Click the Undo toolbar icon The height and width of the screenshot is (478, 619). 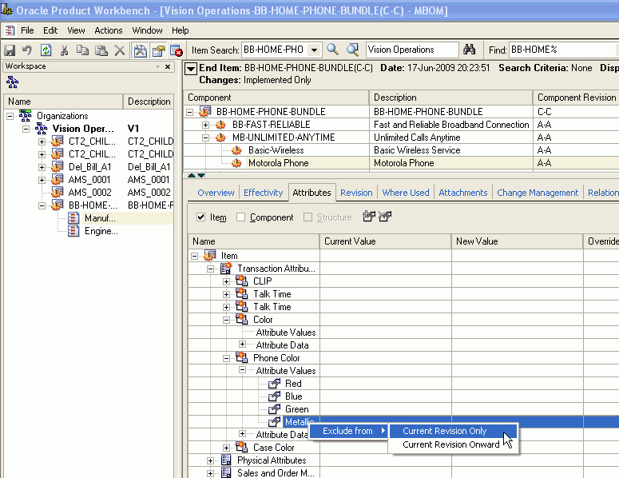pos(27,50)
